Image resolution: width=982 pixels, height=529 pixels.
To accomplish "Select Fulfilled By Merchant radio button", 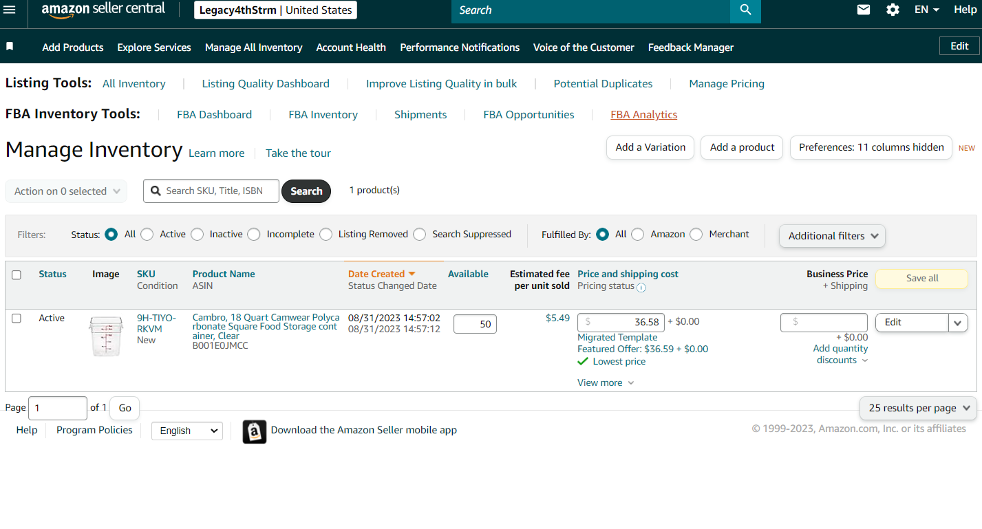I will coord(696,235).
